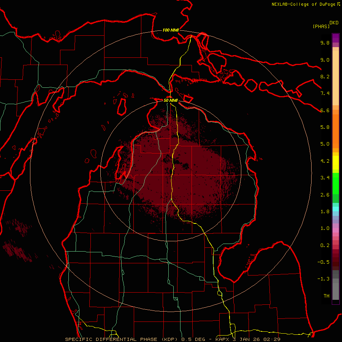Pick the yellow segment of the color bar
This screenshot has width=342, height=342.
point(336,163)
